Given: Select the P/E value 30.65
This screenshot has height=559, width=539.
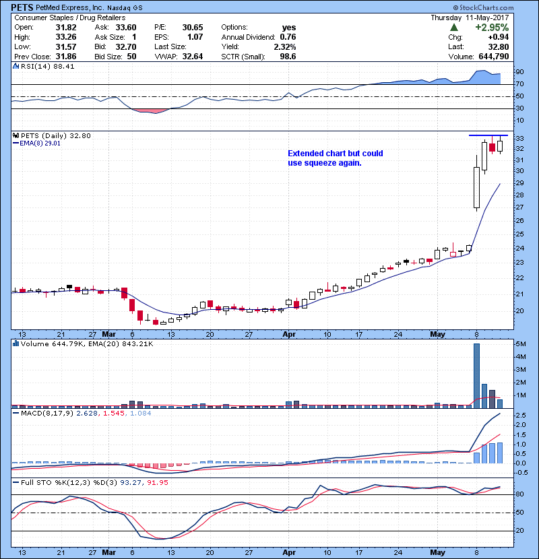Looking at the screenshot, I should 193,28.
